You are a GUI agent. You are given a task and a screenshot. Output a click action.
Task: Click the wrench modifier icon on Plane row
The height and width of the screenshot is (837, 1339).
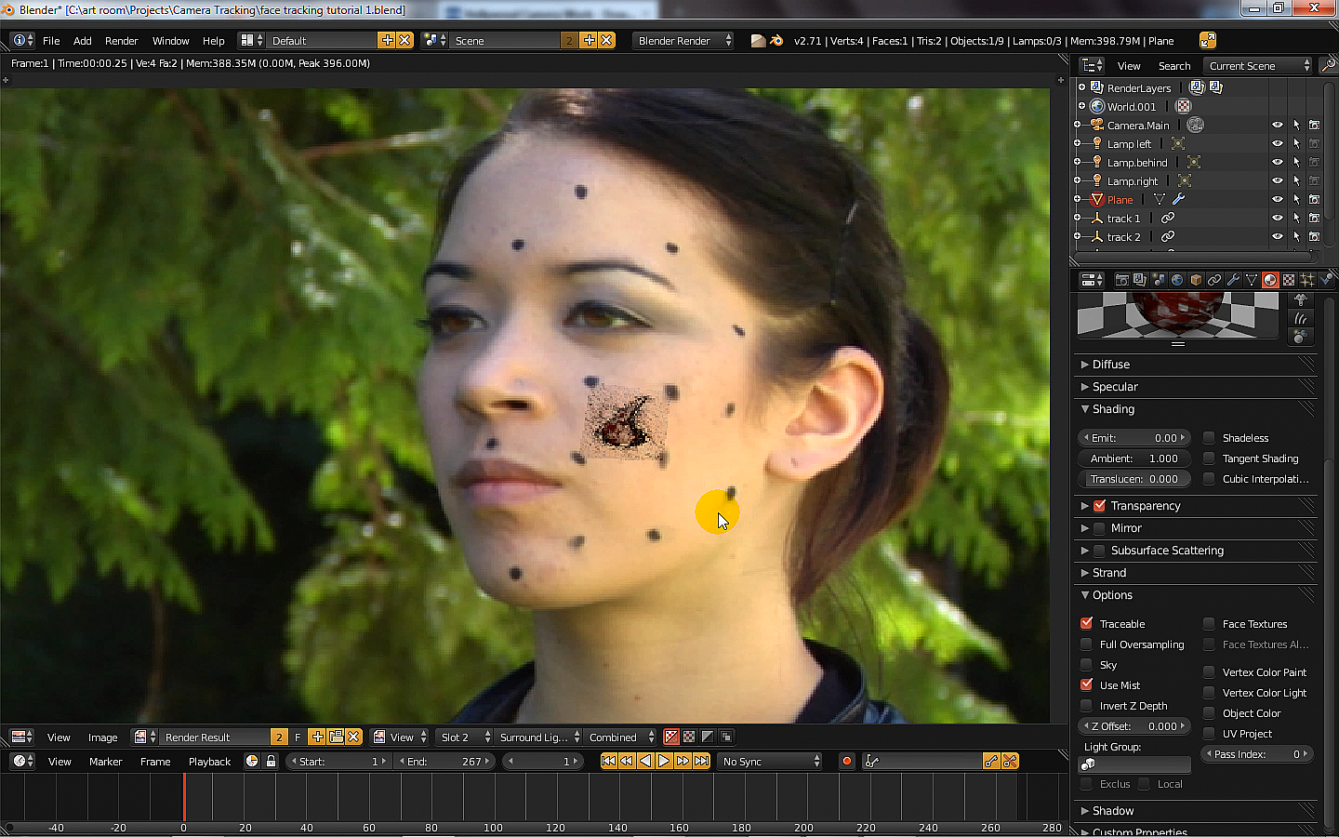click(1178, 199)
